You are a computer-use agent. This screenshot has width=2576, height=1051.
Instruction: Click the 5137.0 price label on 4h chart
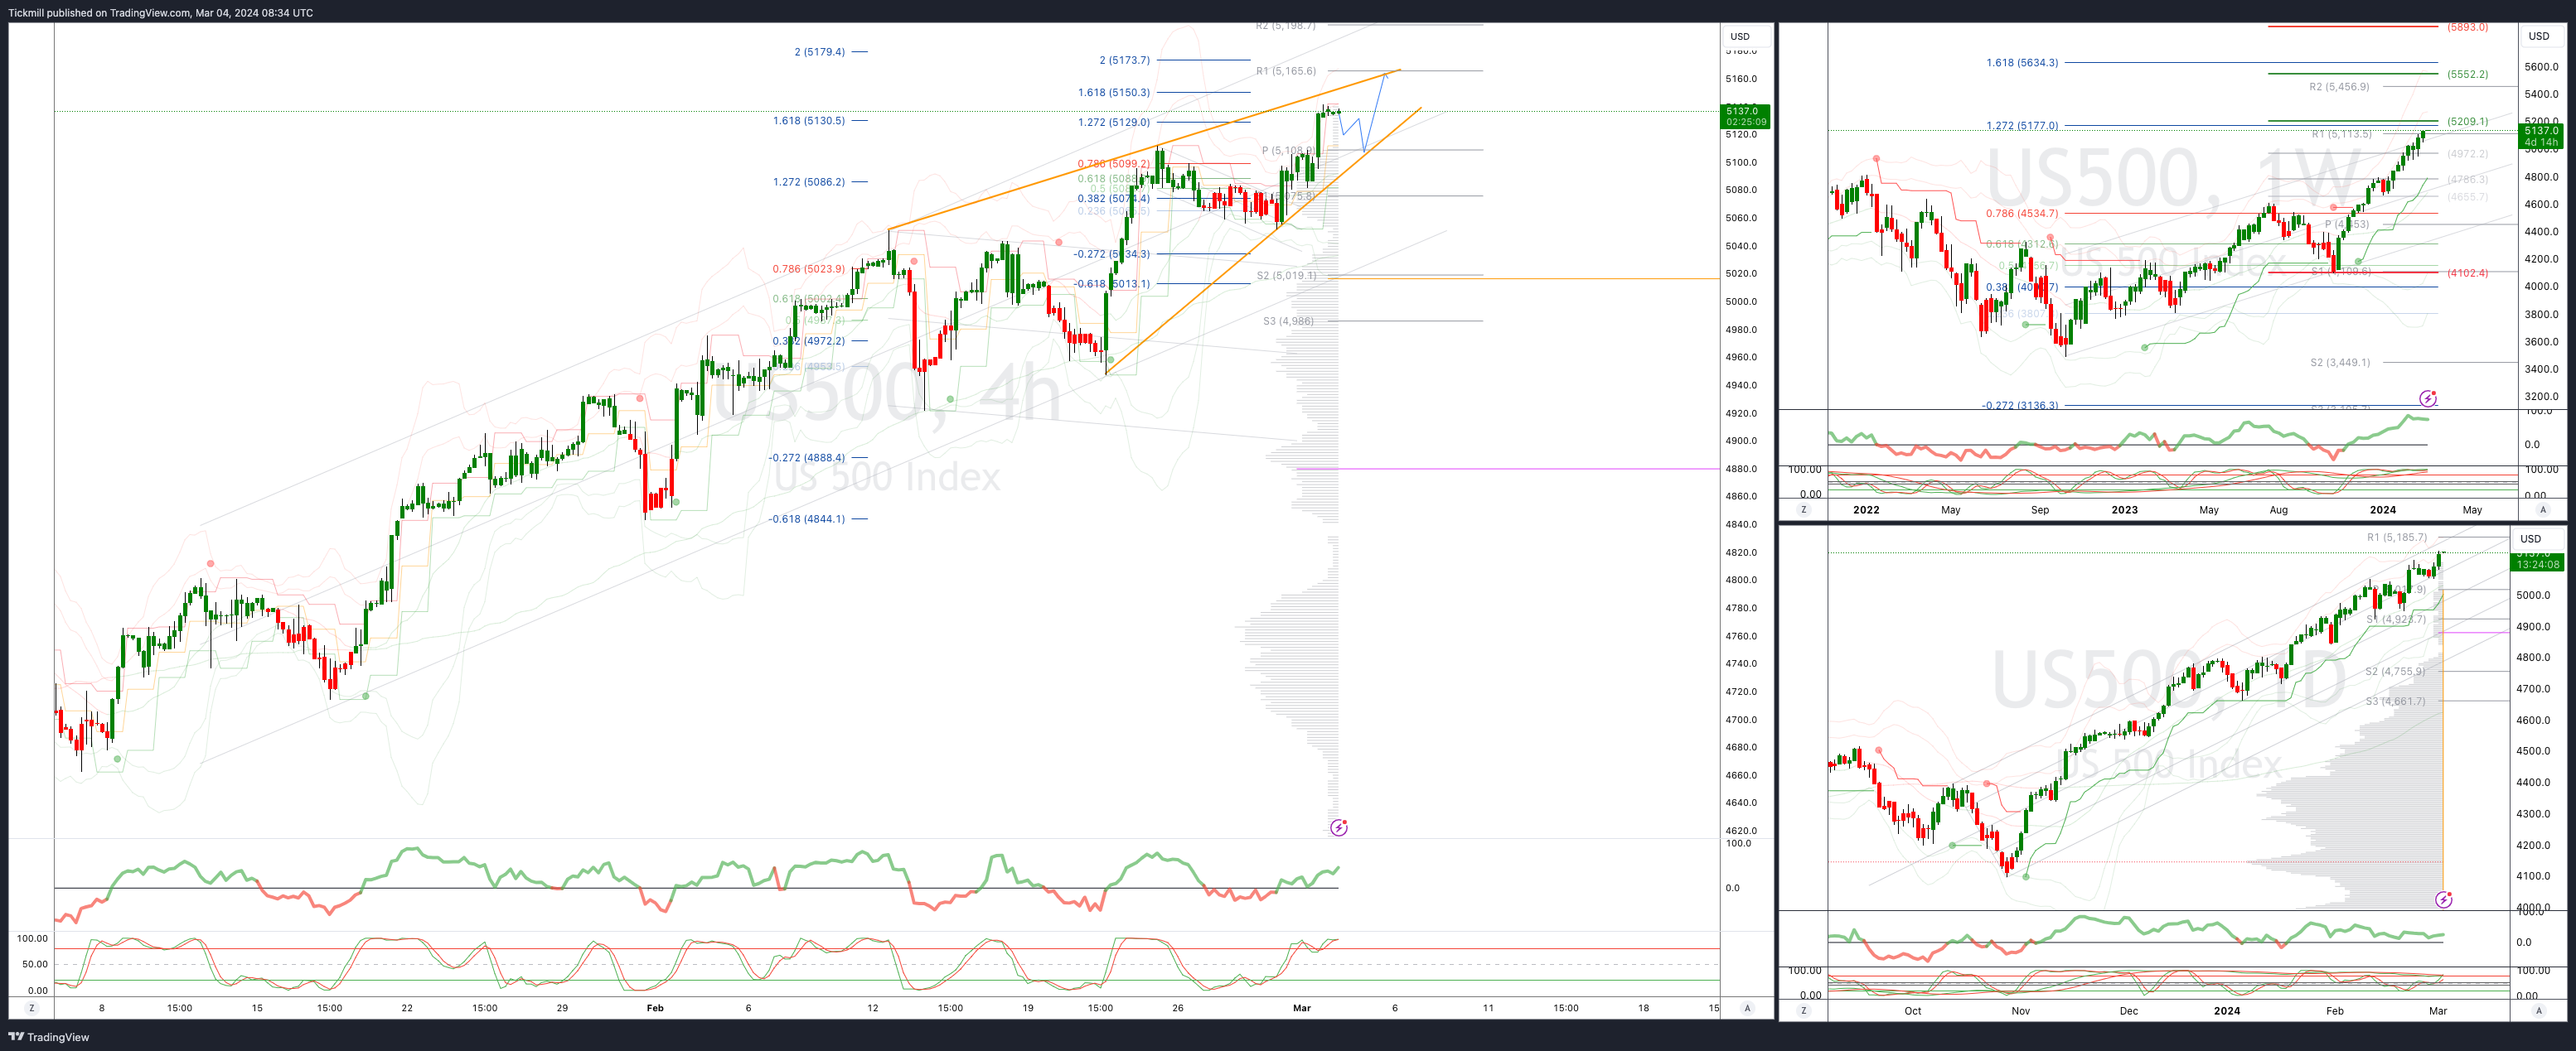pyautogui.click(x=1745, y=116)
